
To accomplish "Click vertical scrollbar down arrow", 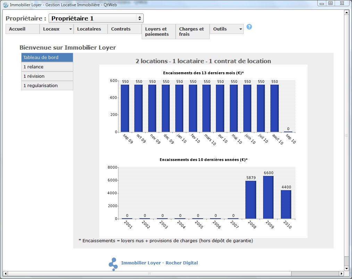I will pos(346,269).
